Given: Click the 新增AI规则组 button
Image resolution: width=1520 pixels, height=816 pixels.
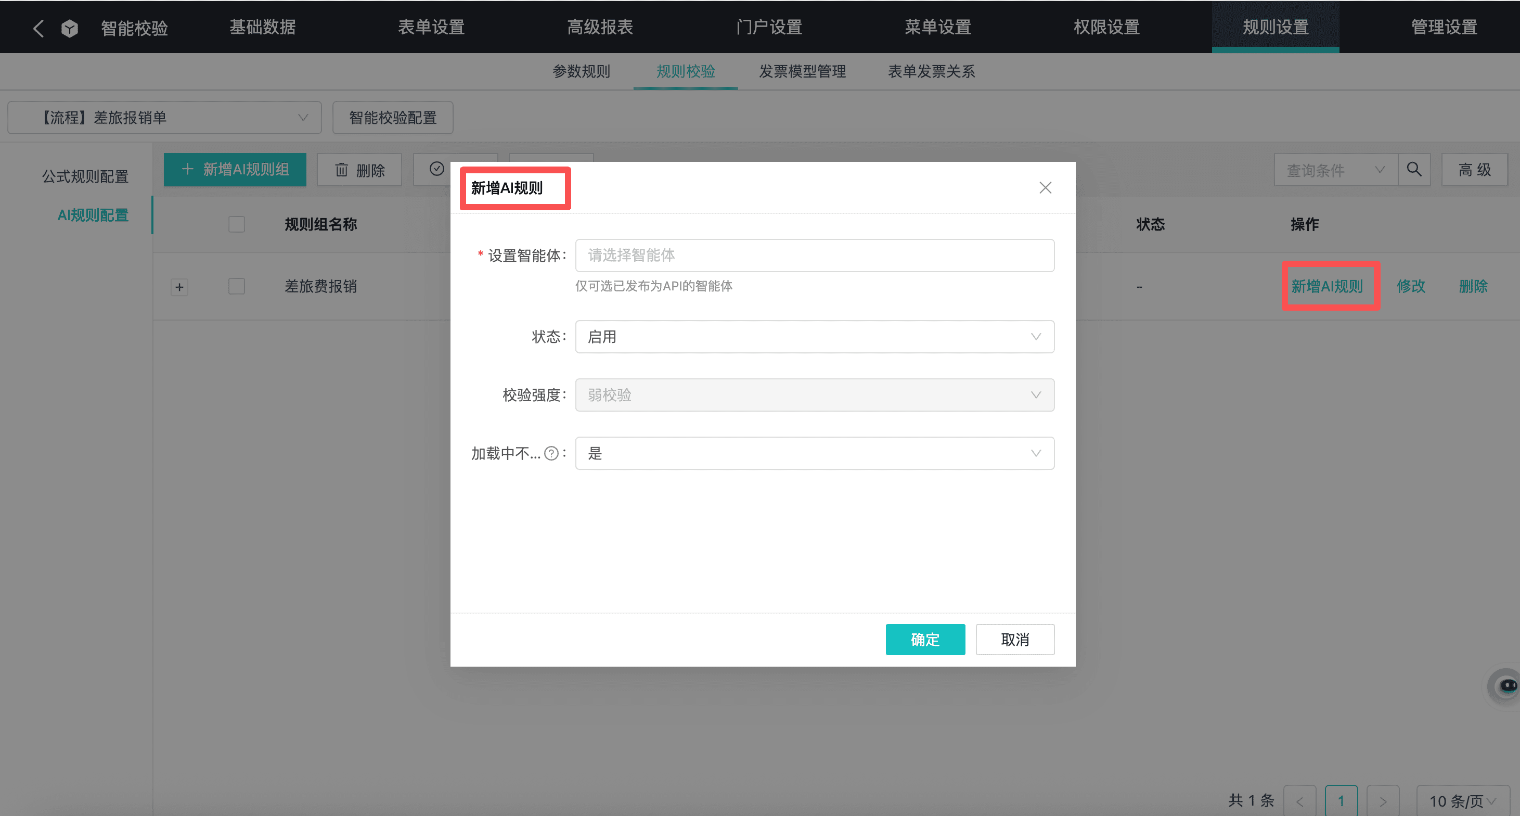Looking at the screenshot, I should (235, 170).
